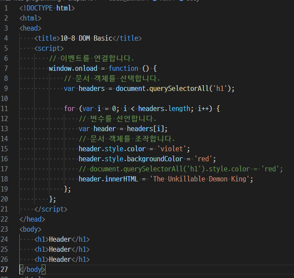
Task: Click the closing body tag on line 27
Action: 32,269
